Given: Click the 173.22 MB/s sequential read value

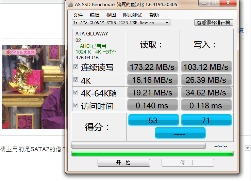Looking at the screenshot, I should [x=153, y=67].
